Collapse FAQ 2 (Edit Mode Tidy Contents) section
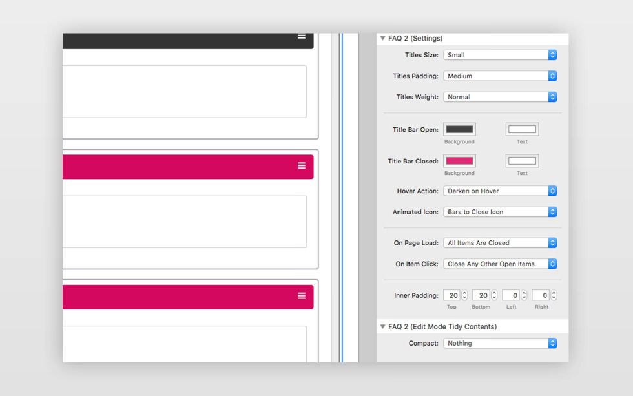This screenshot has width=633, height=396. click(382, 327)
